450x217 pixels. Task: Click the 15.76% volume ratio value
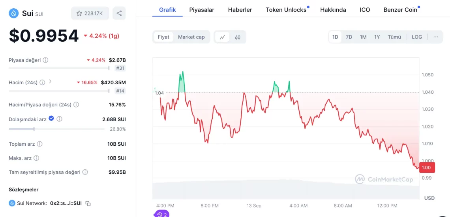[x=117, y=105]
